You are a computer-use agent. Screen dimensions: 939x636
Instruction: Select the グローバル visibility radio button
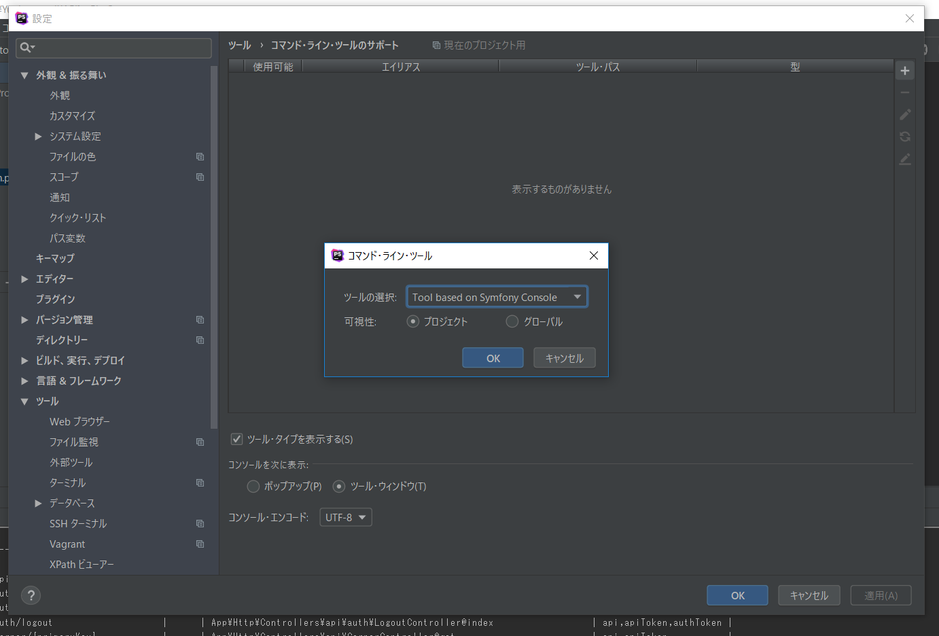[x=512, y=321]
